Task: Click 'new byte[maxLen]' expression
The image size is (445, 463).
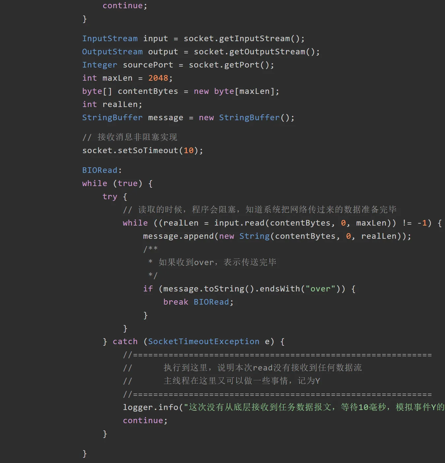Action: [234, 91]
